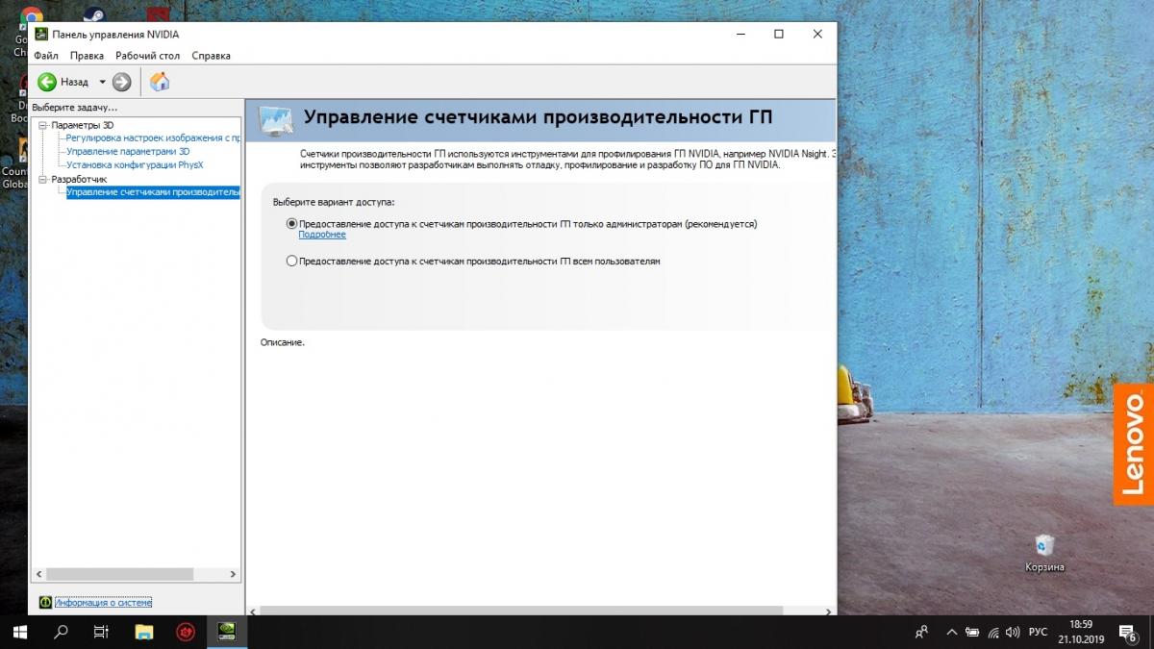Select the Разработчик tree label

[x=79, y=179]
